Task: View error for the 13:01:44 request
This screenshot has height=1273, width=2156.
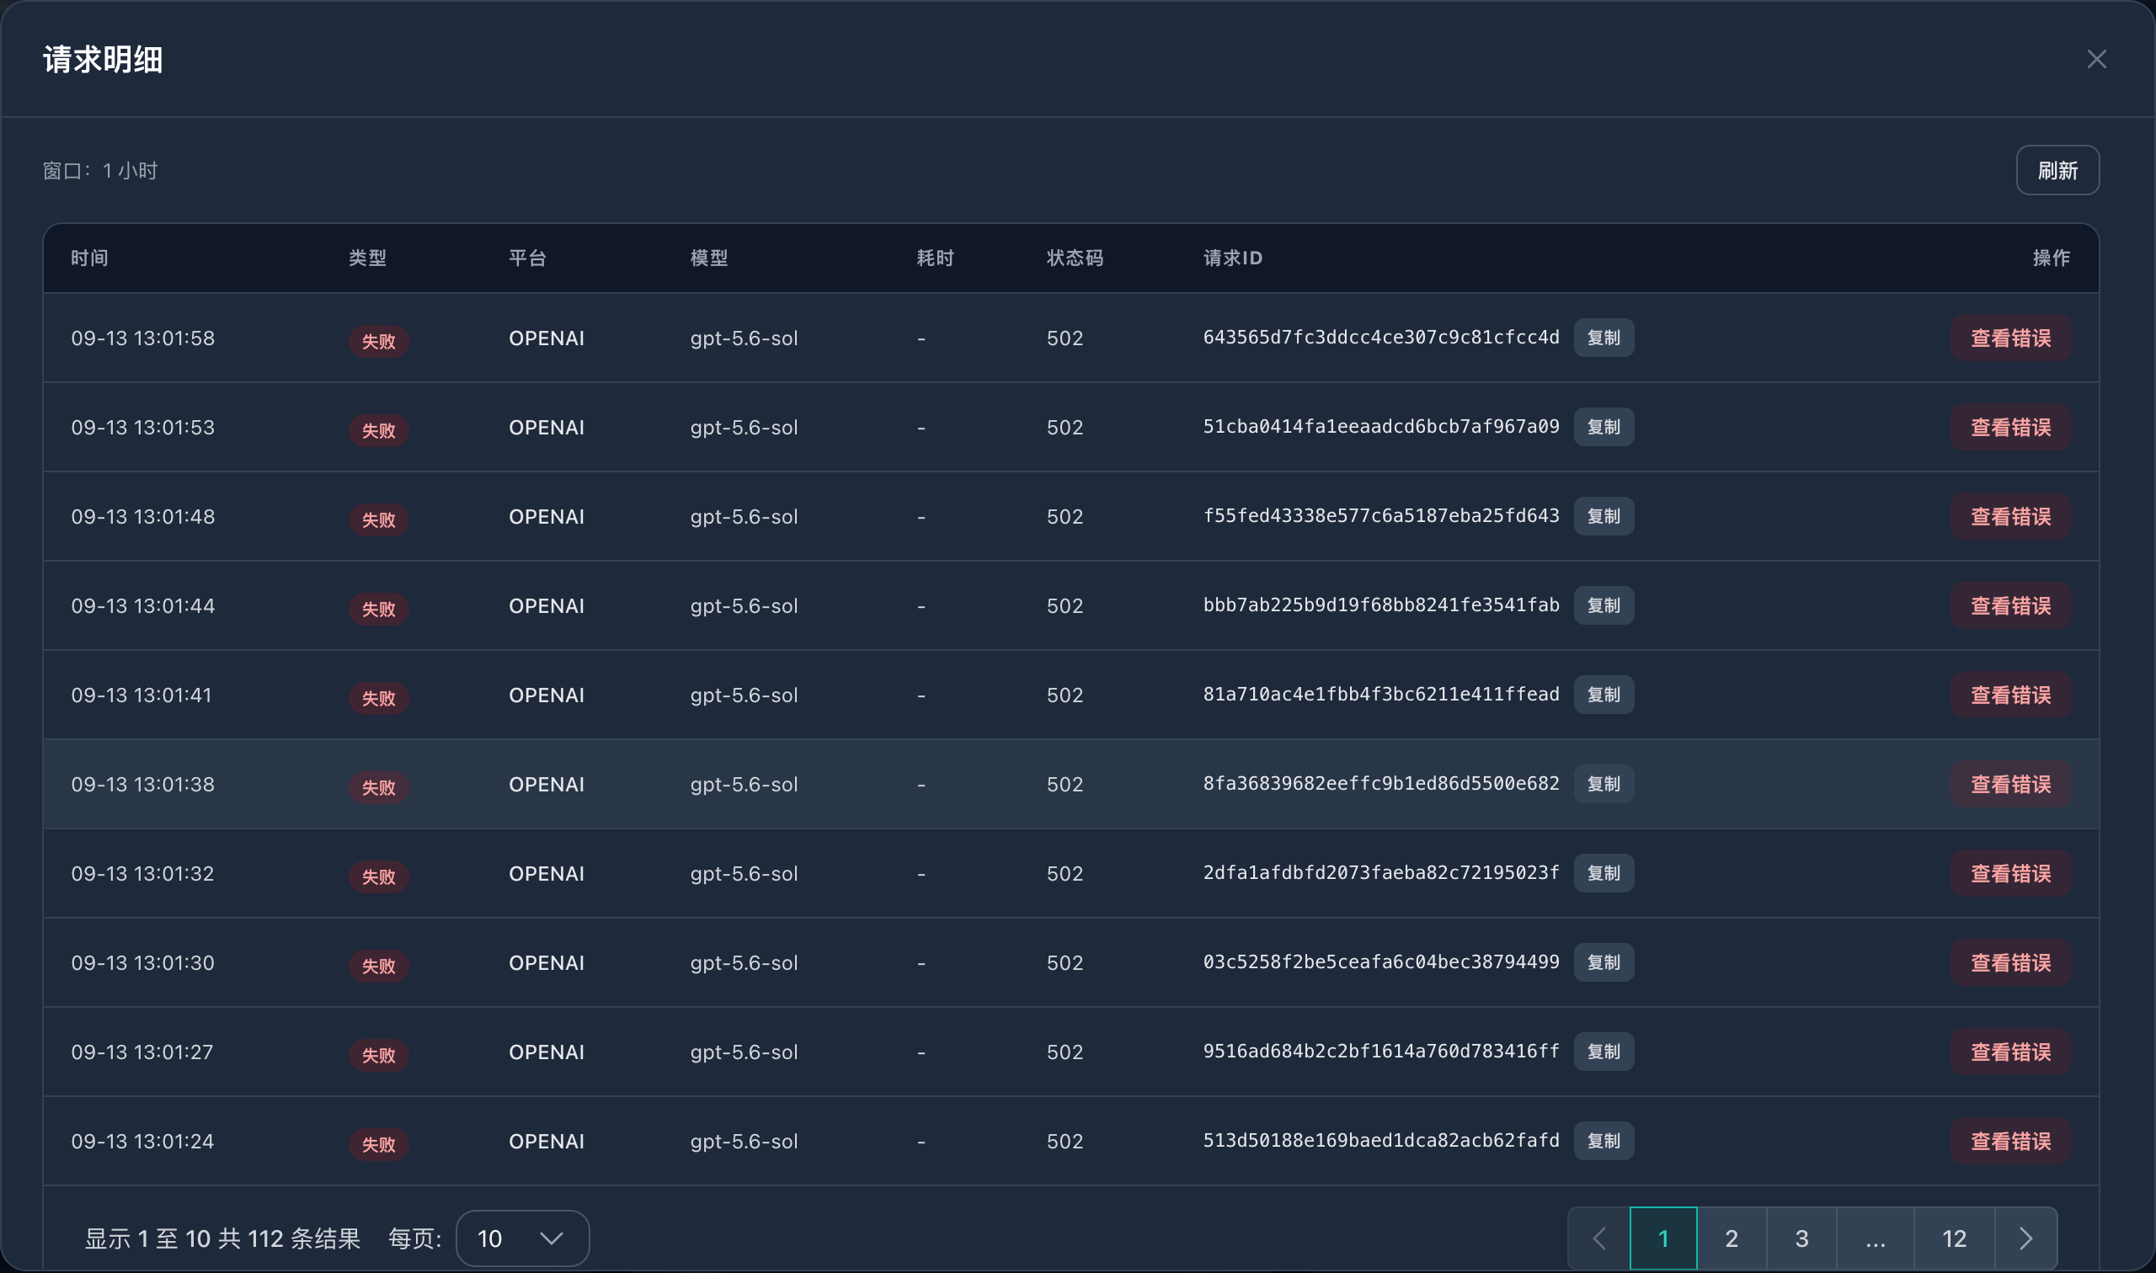Action: coord(2011,605)
